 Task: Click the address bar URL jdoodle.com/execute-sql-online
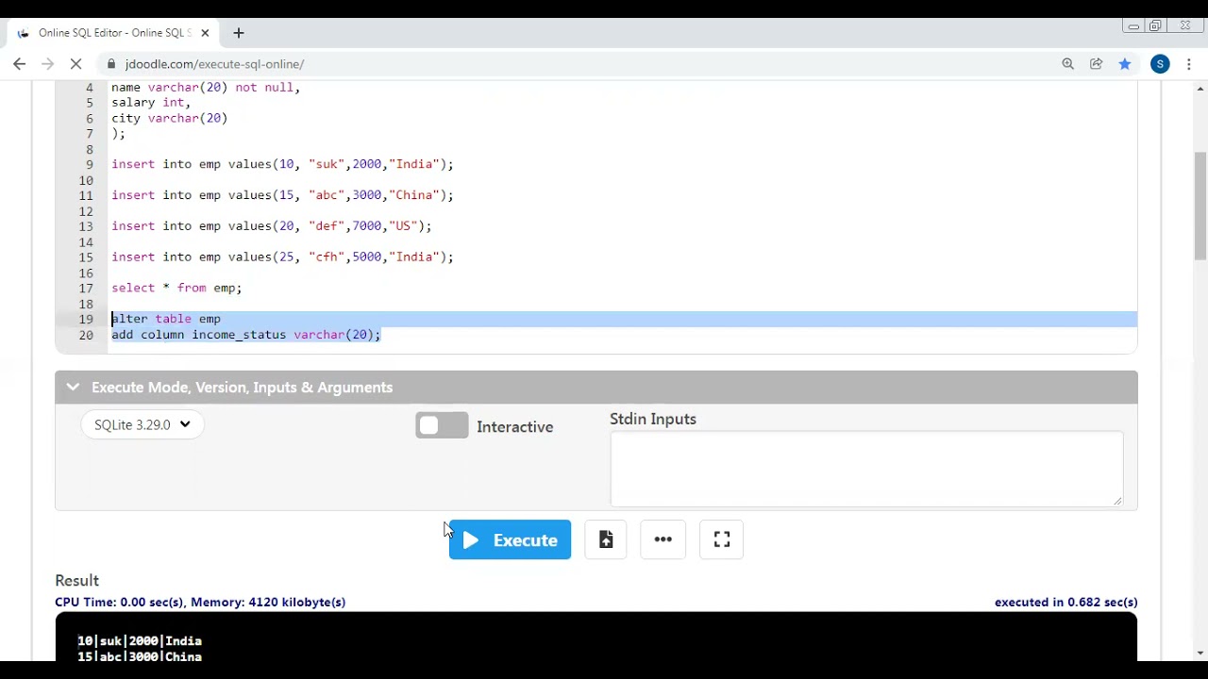(214, 64)
